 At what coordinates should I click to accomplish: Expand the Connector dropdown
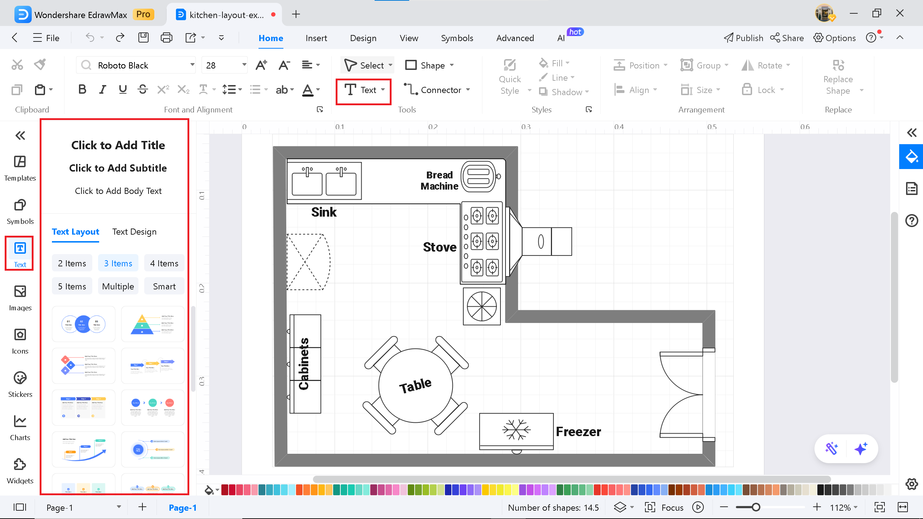(x=468, y=90)
